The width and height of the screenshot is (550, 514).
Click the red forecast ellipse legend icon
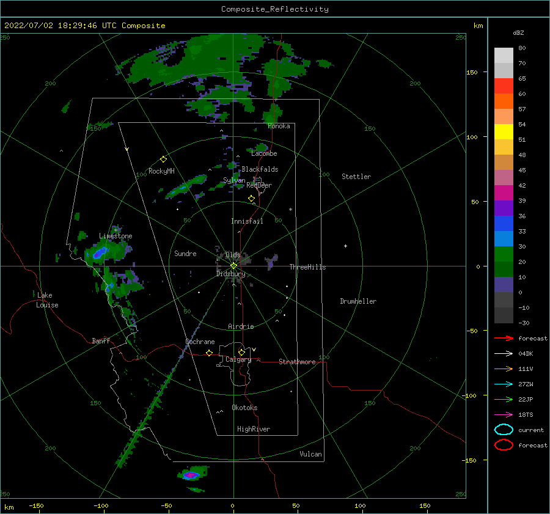[x=504, y=445]
